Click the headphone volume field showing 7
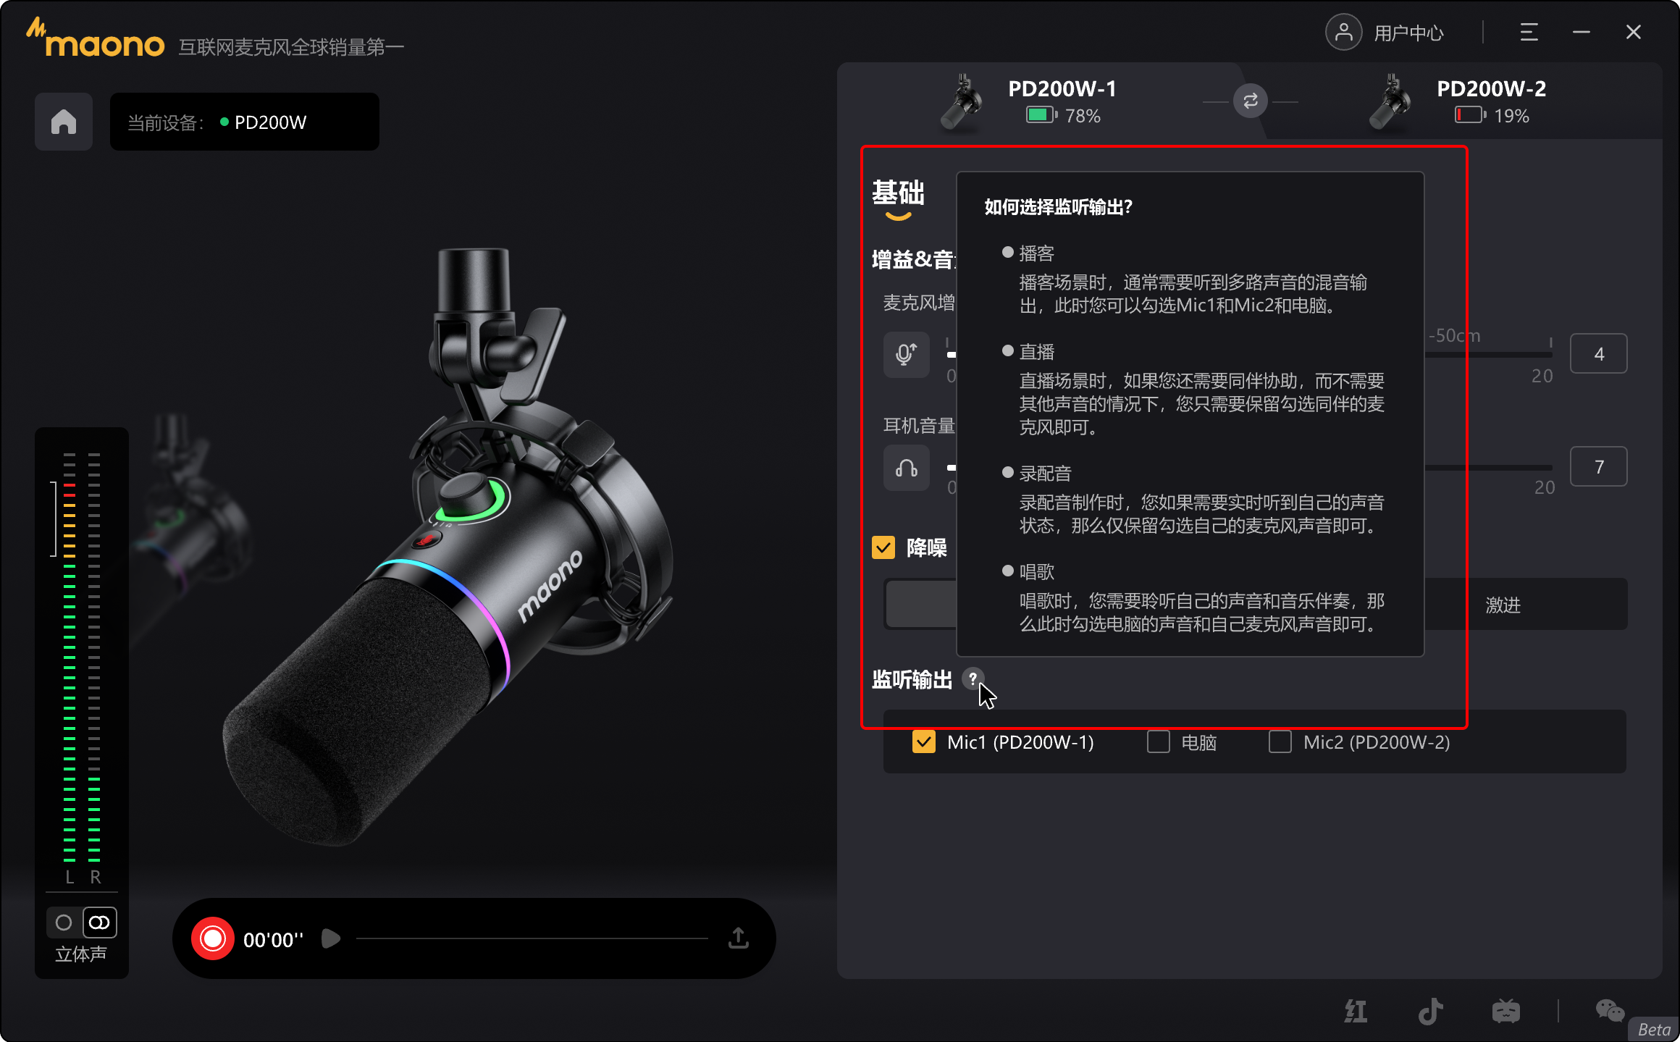Screen dimensions: 1680x1042 pyautogui.click(x=1599, y=467)
